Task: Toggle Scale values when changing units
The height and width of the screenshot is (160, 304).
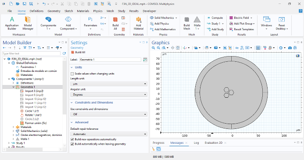Action: click(72, 74)
